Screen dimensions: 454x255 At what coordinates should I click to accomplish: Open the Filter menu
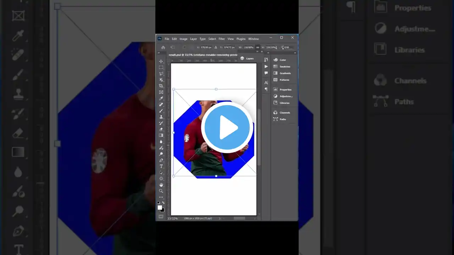tap(222, 39)
